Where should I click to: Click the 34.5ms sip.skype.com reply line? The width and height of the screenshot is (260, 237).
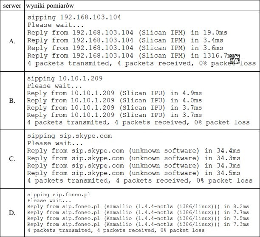[134, 173]
